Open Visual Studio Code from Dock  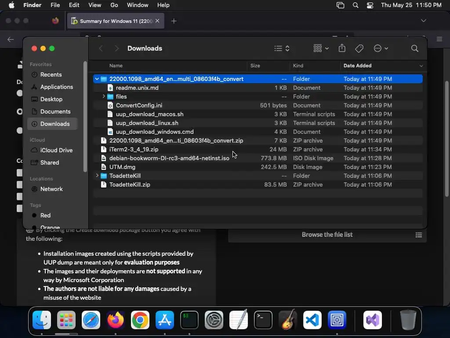312,320
